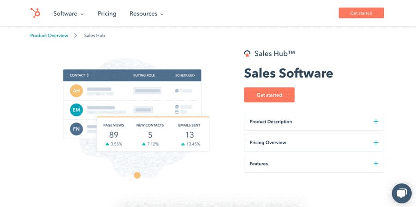Click the FN contact avatar
416x207 pixels.
[x=77, y=129]
